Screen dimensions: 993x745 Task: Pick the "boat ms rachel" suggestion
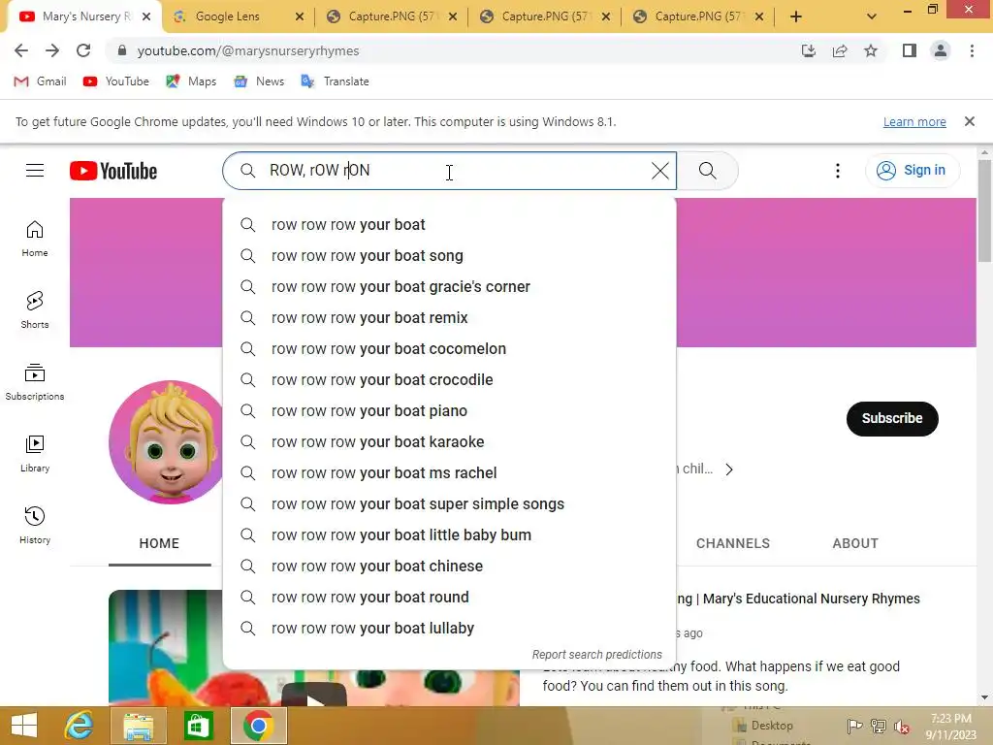pos(449,473)
